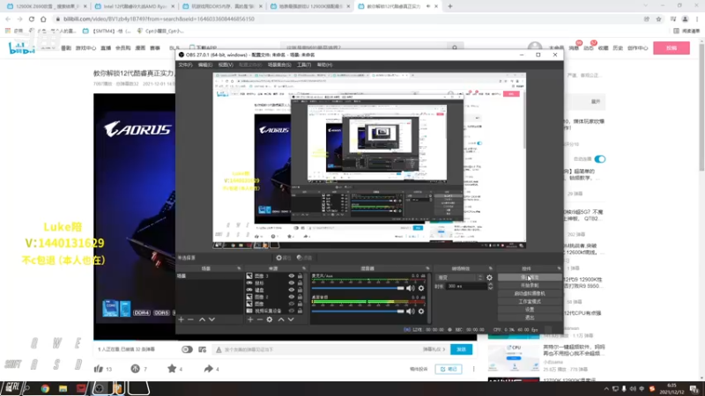Move source down in Sources panel
Image resolution: width=705 pixels, height=396 pixels.
(291, 319)
